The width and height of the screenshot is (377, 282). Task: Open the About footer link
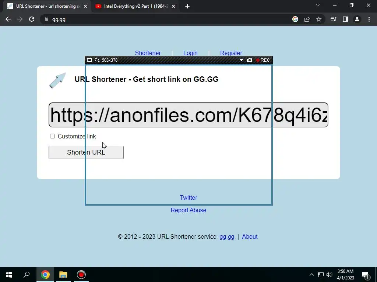[x=250, y=237]
